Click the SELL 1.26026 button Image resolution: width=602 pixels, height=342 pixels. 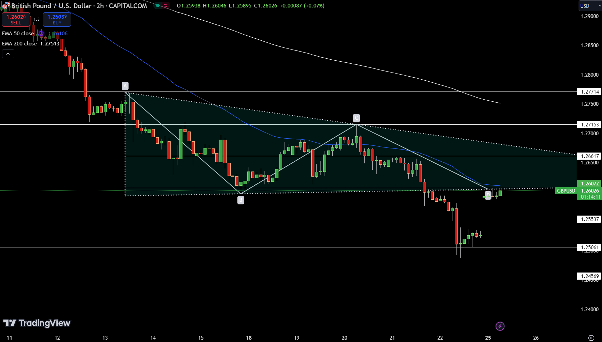coord(16,19)
